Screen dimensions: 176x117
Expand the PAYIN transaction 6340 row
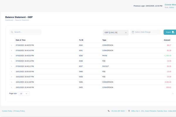(11, 56)
